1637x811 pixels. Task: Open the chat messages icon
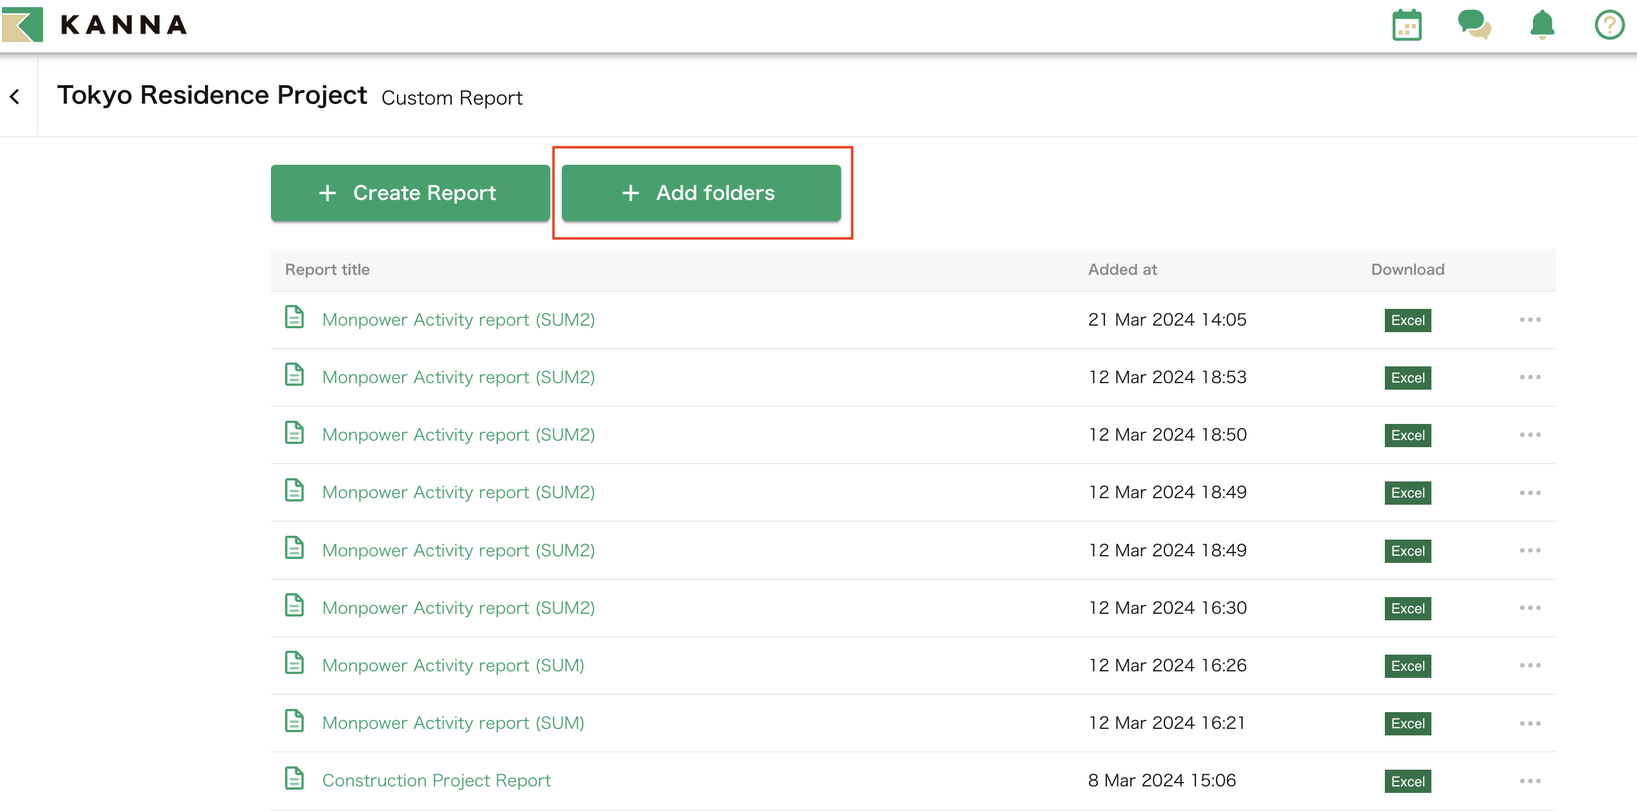(x=1474, y=26)
